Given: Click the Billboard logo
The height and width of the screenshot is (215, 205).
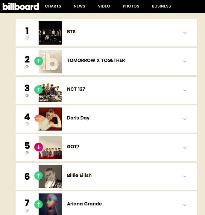Looking at the screenshot, I should 21,6.
